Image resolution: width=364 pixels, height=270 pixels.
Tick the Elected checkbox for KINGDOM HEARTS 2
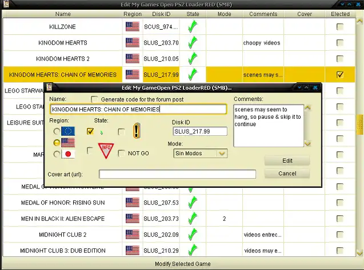(x=340, y=58)
